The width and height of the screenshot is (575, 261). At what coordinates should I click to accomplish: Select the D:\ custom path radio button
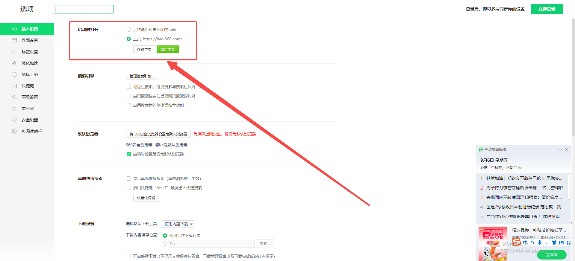165,244
